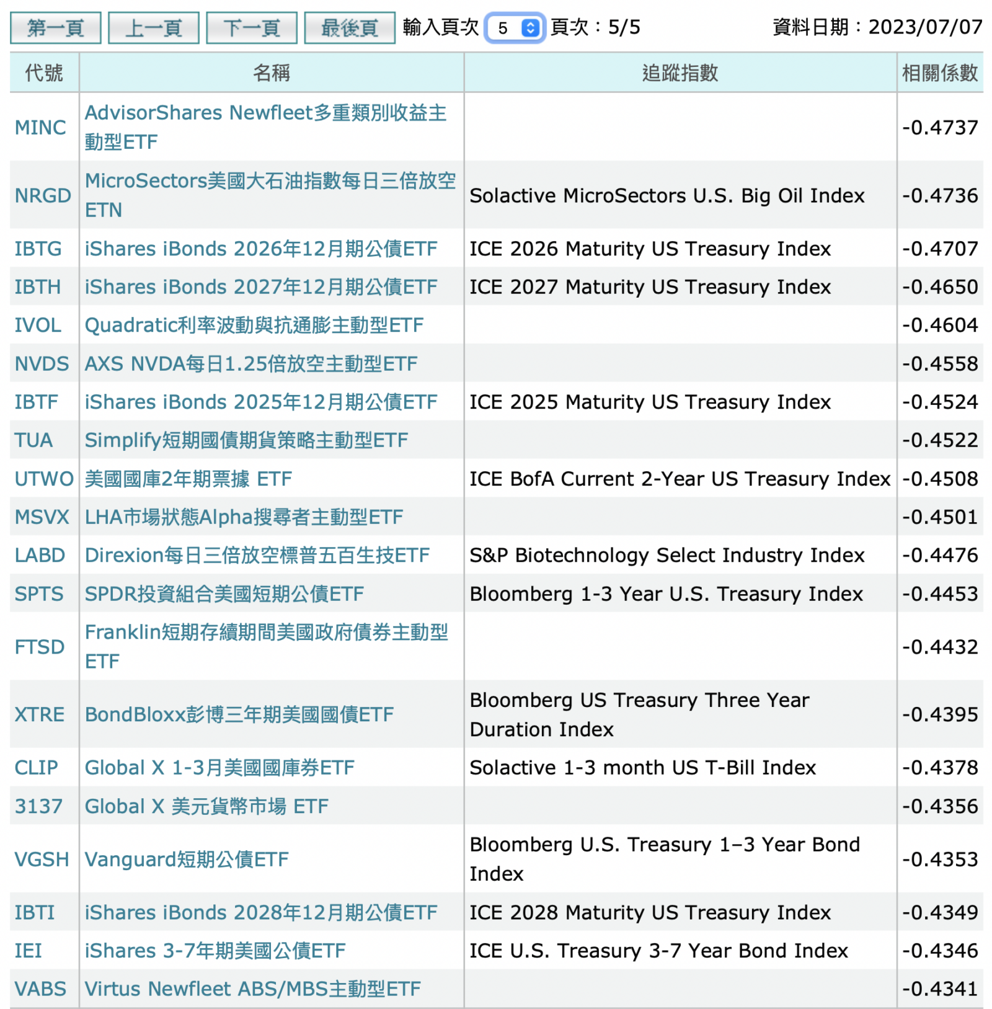This screenshot has height=1009, width=992.
Task: Select the TUA ticker link
Action: (33, 440)
